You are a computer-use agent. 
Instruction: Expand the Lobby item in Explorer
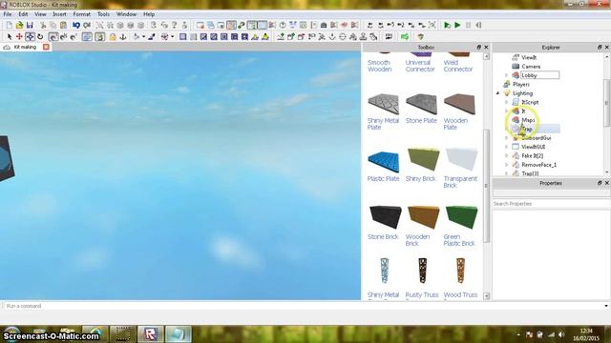(507, 75)
